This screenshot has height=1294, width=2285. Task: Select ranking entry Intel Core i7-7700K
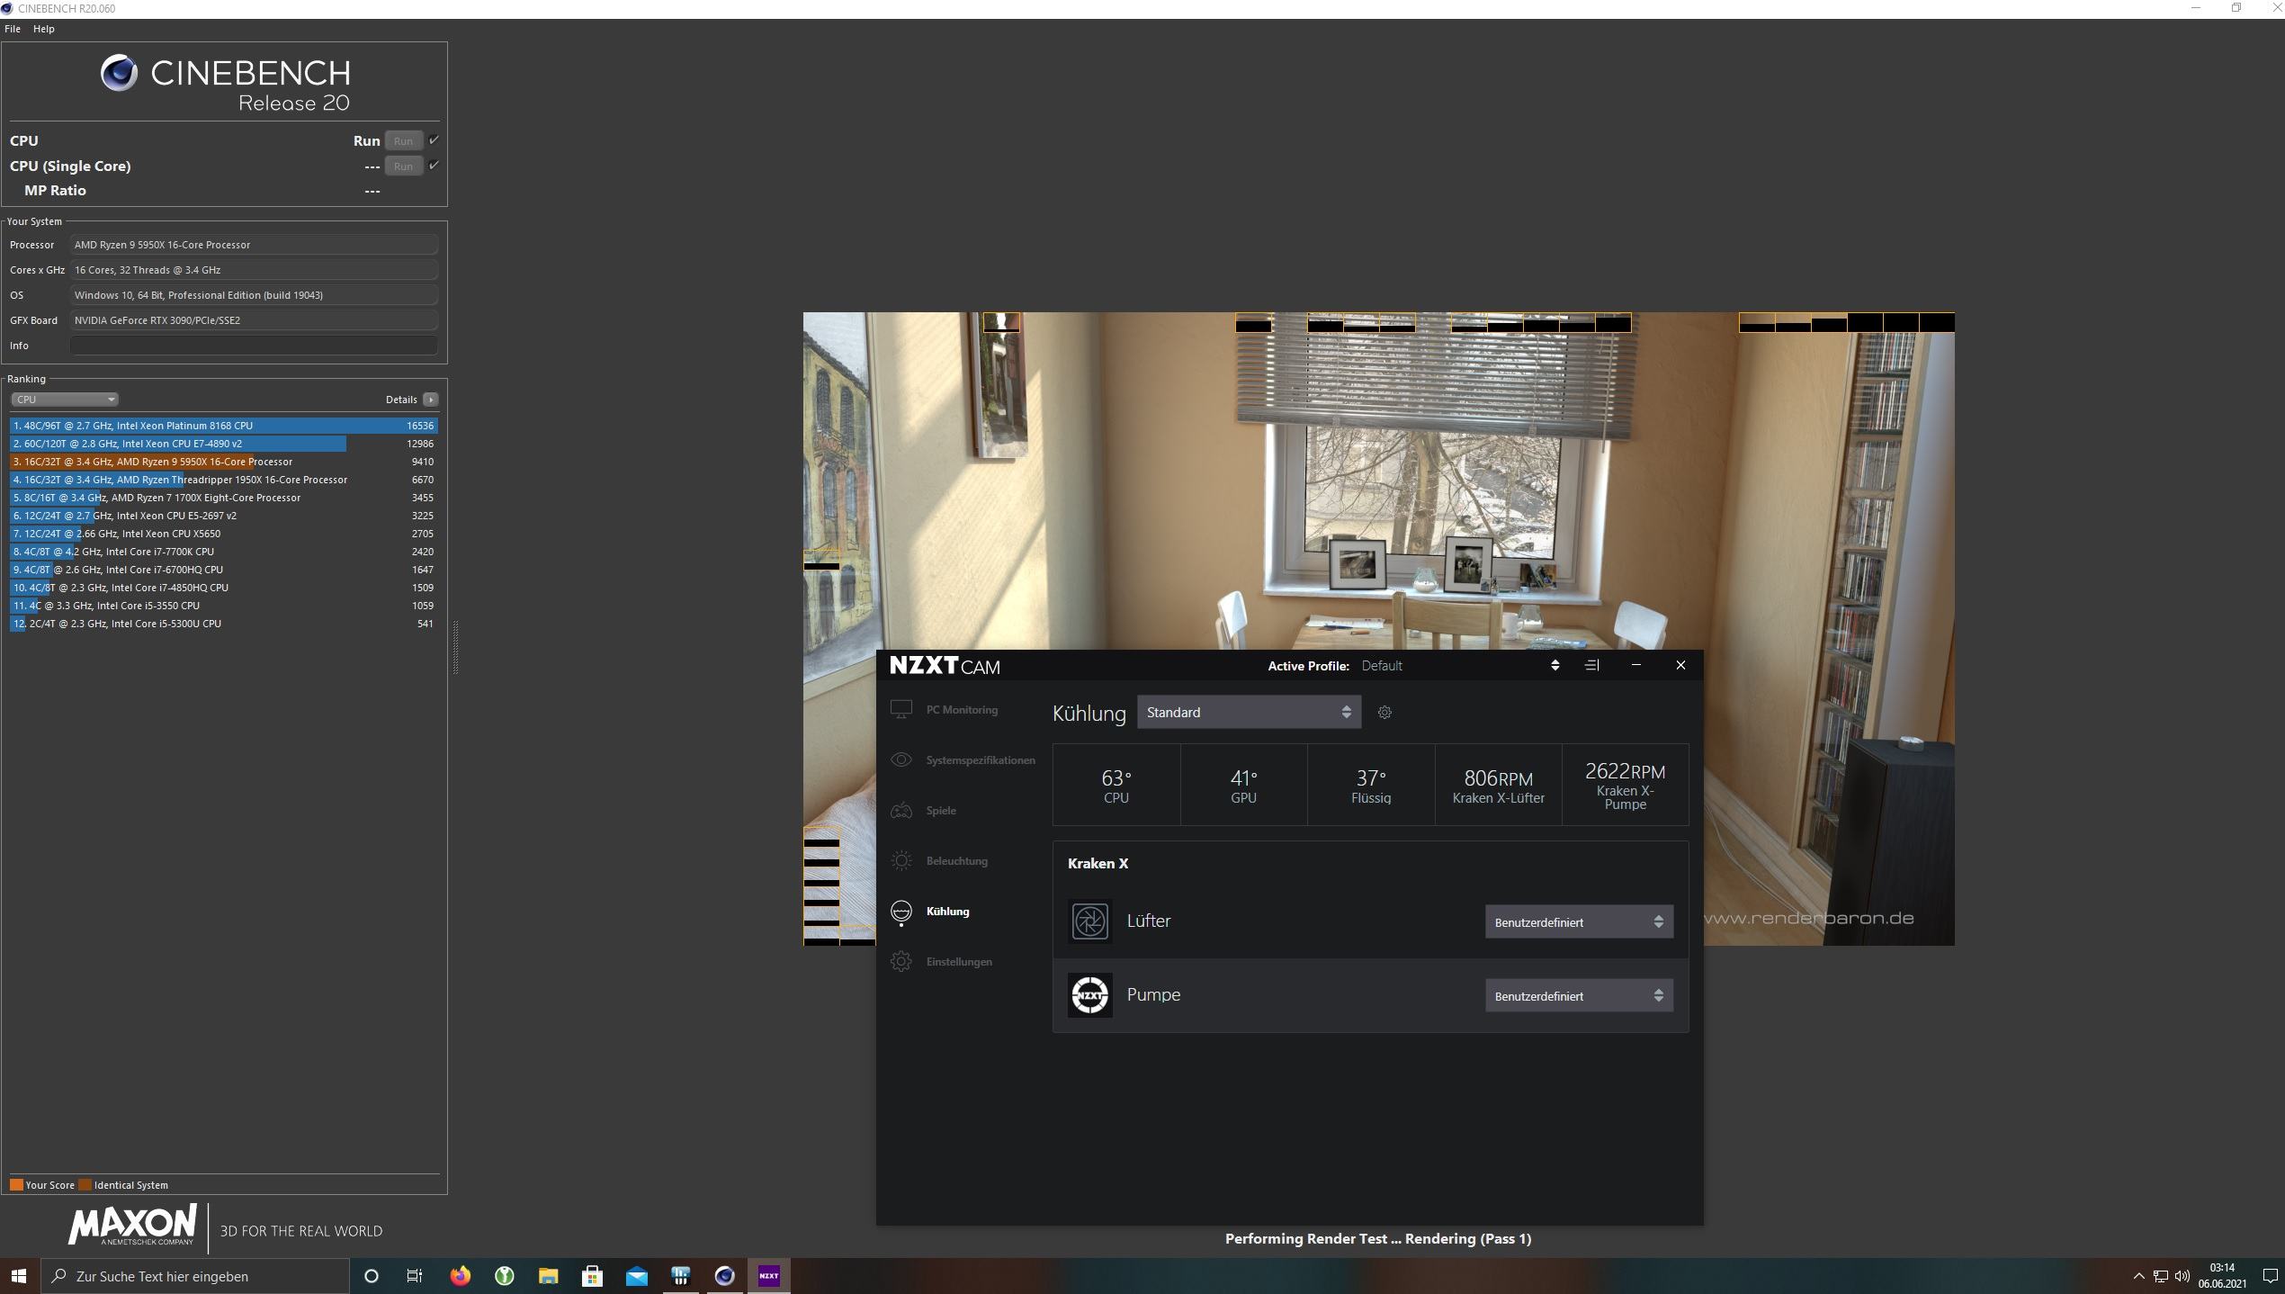coord(224,551)
